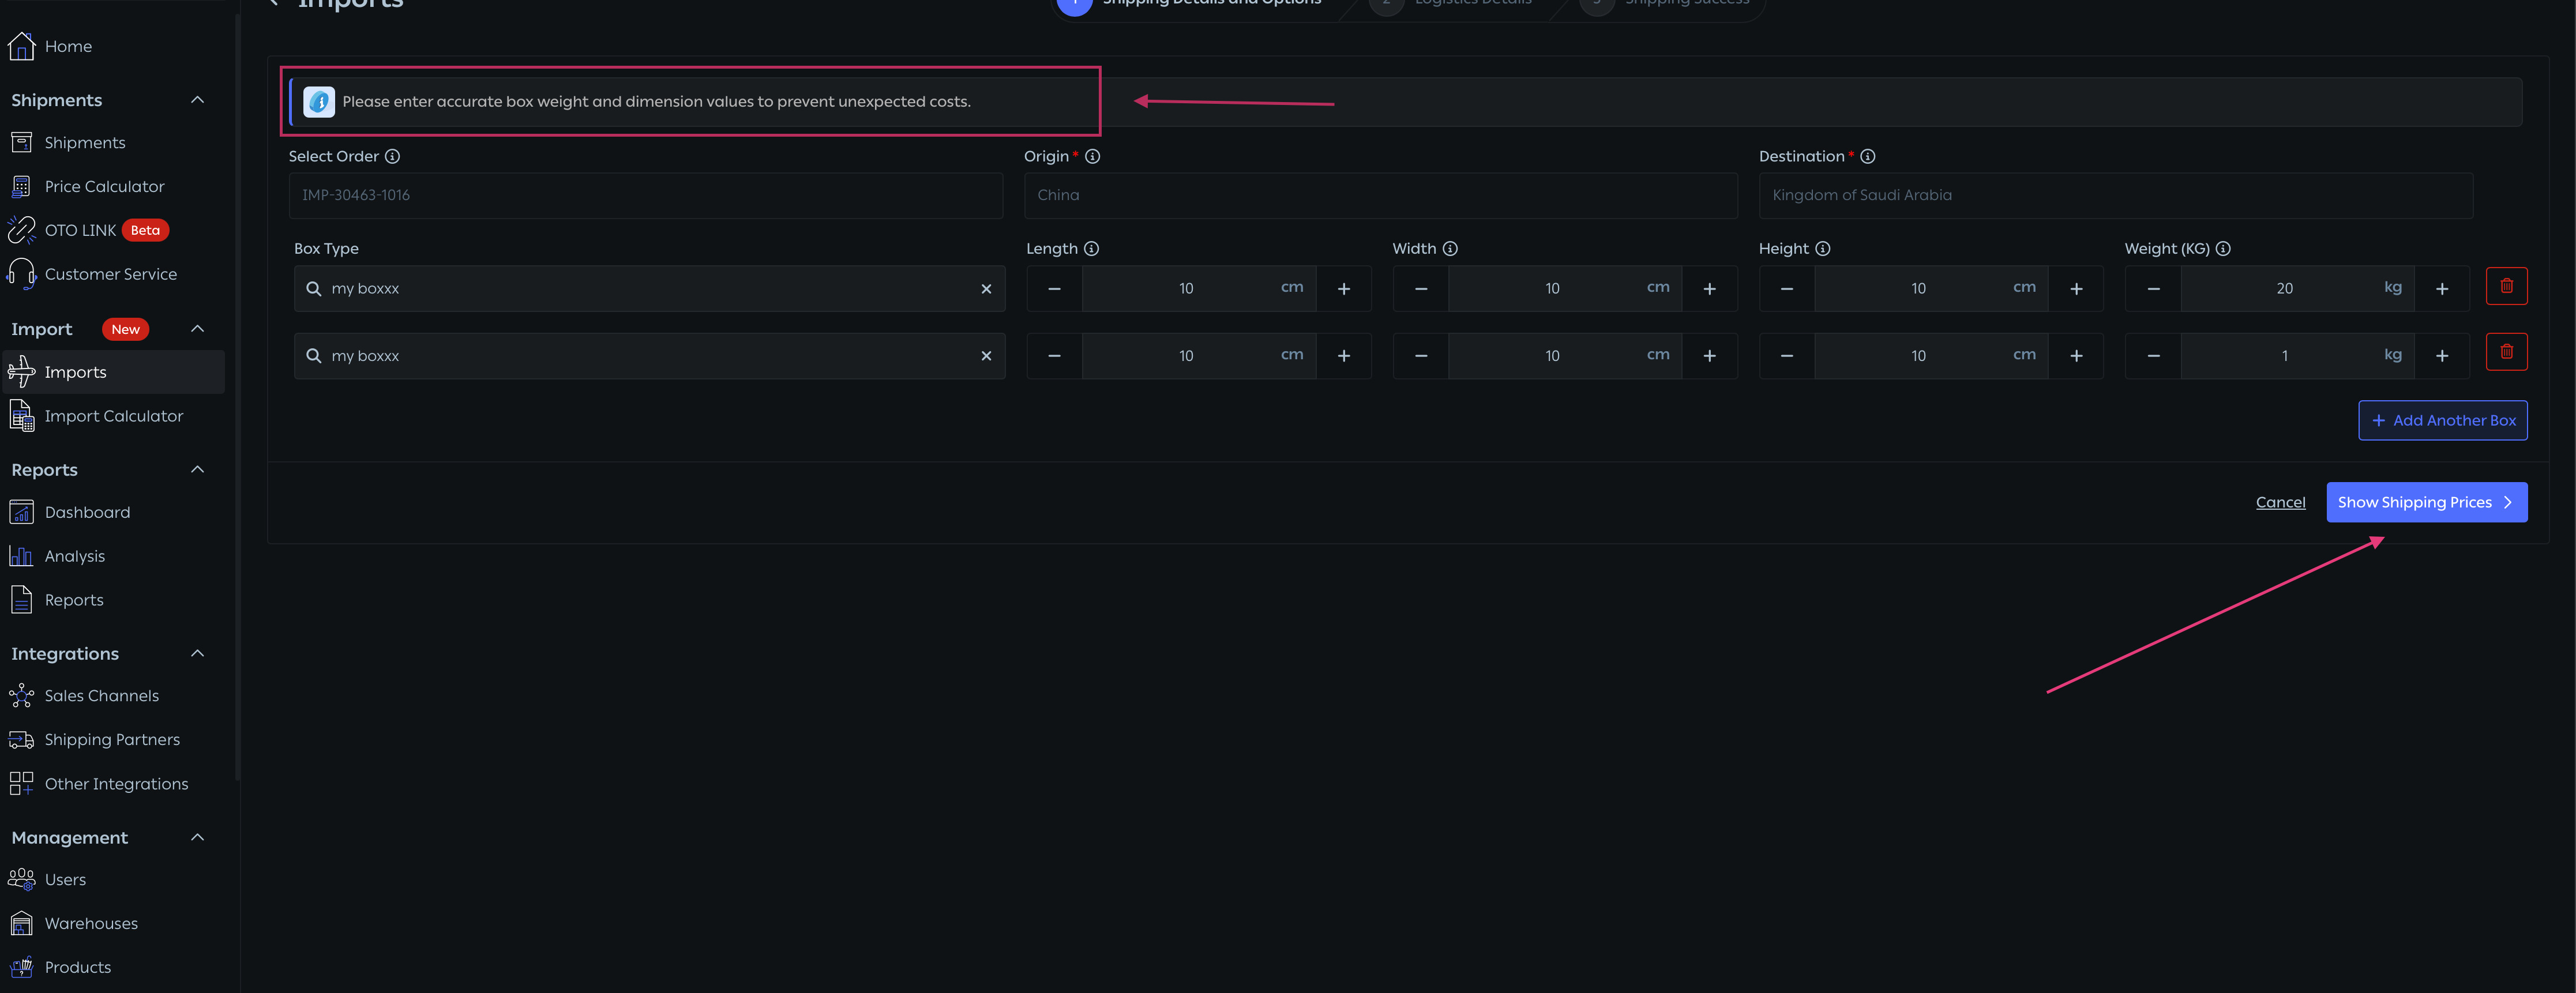Click Show Shipping Prices button
Screen dimensions: 2576x993
pyautogui.click(x=2426, y=503)
